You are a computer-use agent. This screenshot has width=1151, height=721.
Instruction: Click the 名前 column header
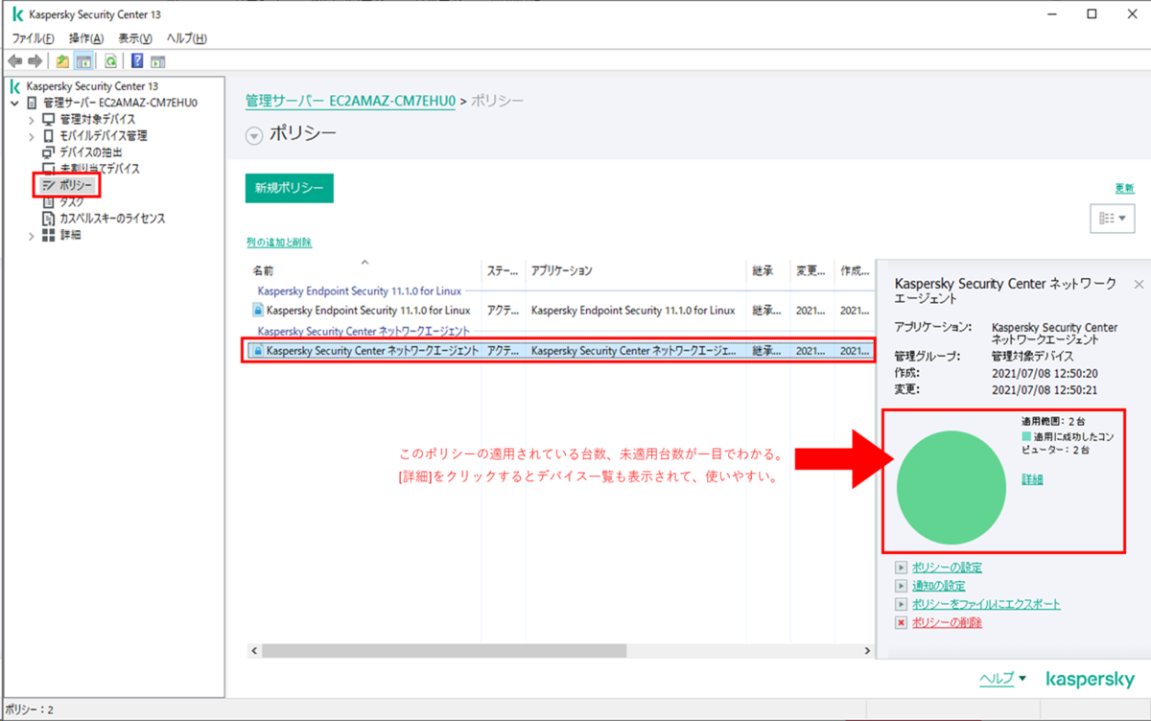point(364,271)
